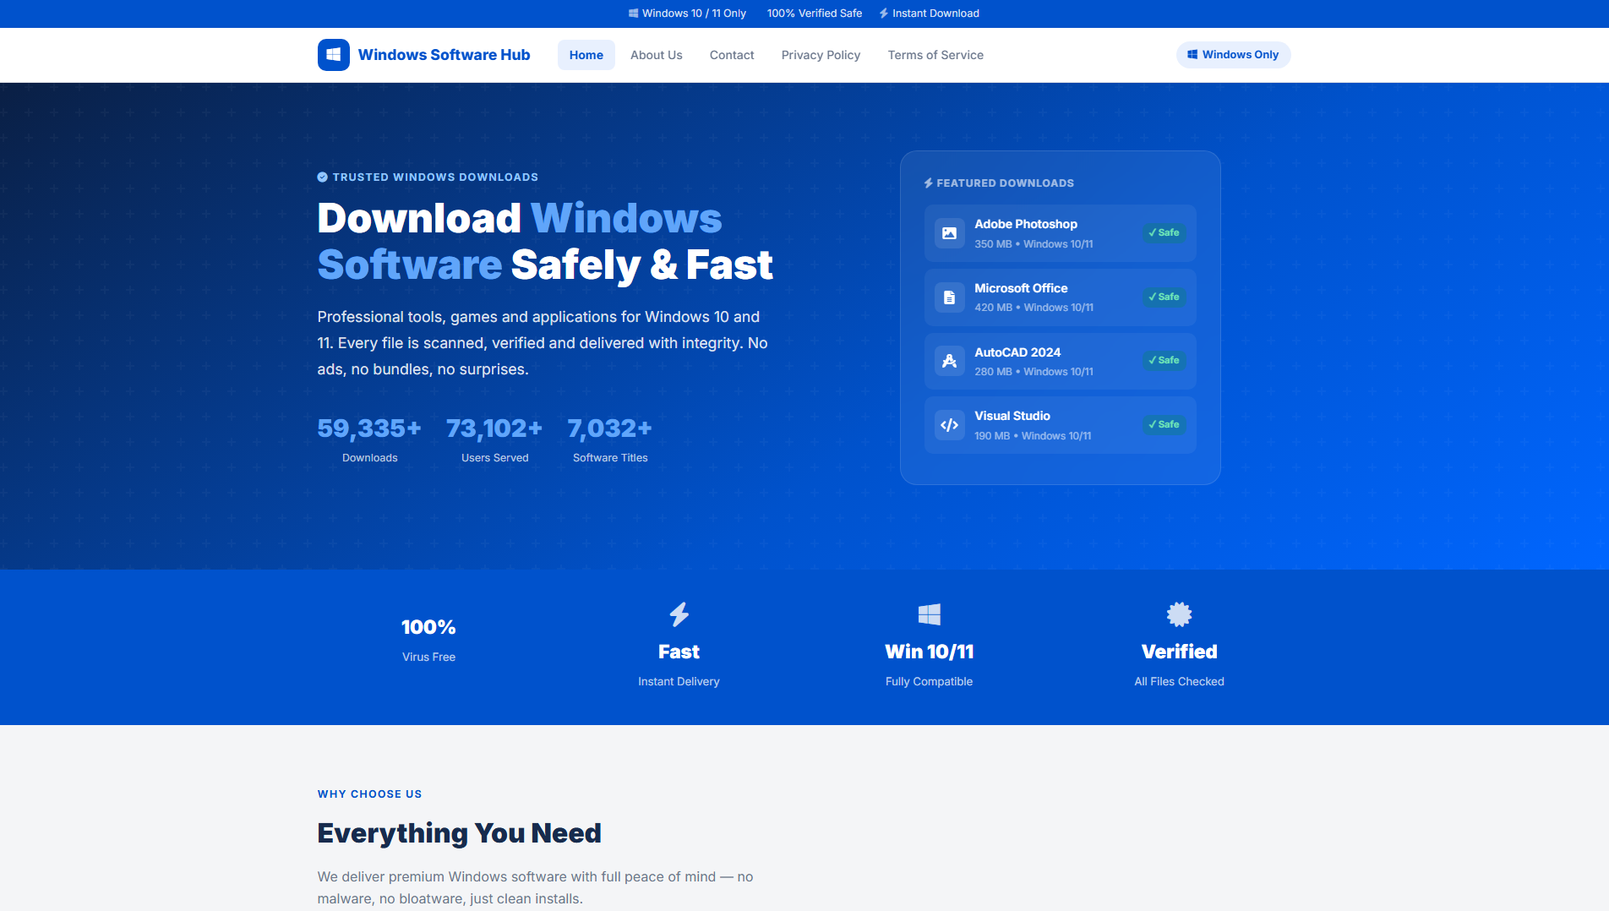Click the lightning bolt icon above Fast
Screen dimensions: 1609x911
tap(679, 614)
